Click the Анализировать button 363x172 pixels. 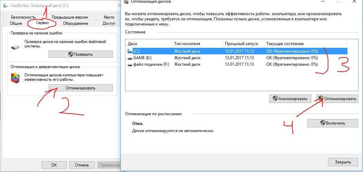click(290, 99)
